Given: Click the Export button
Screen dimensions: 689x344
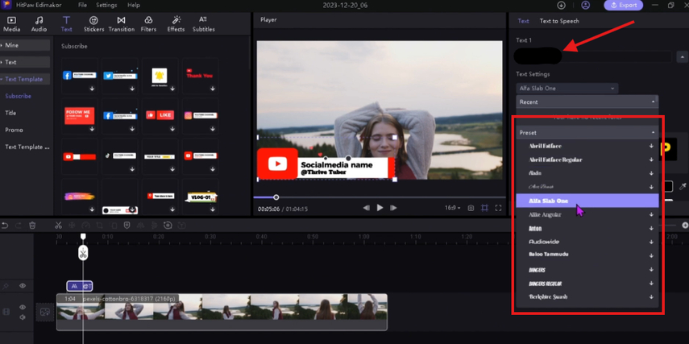Looking at the screenshot, I should click(623, 6).
